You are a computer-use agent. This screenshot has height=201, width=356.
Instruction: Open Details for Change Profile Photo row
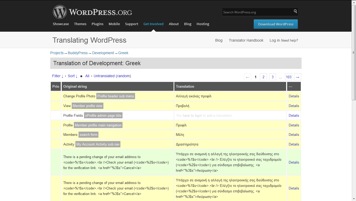(x=294, y=96)
